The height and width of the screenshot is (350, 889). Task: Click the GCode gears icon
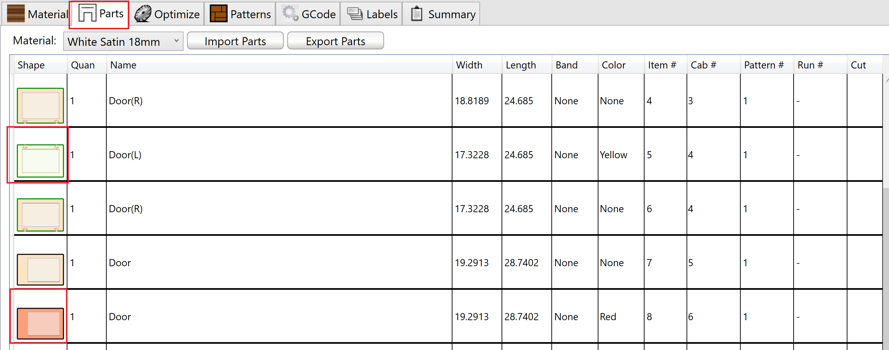[290, 14]
